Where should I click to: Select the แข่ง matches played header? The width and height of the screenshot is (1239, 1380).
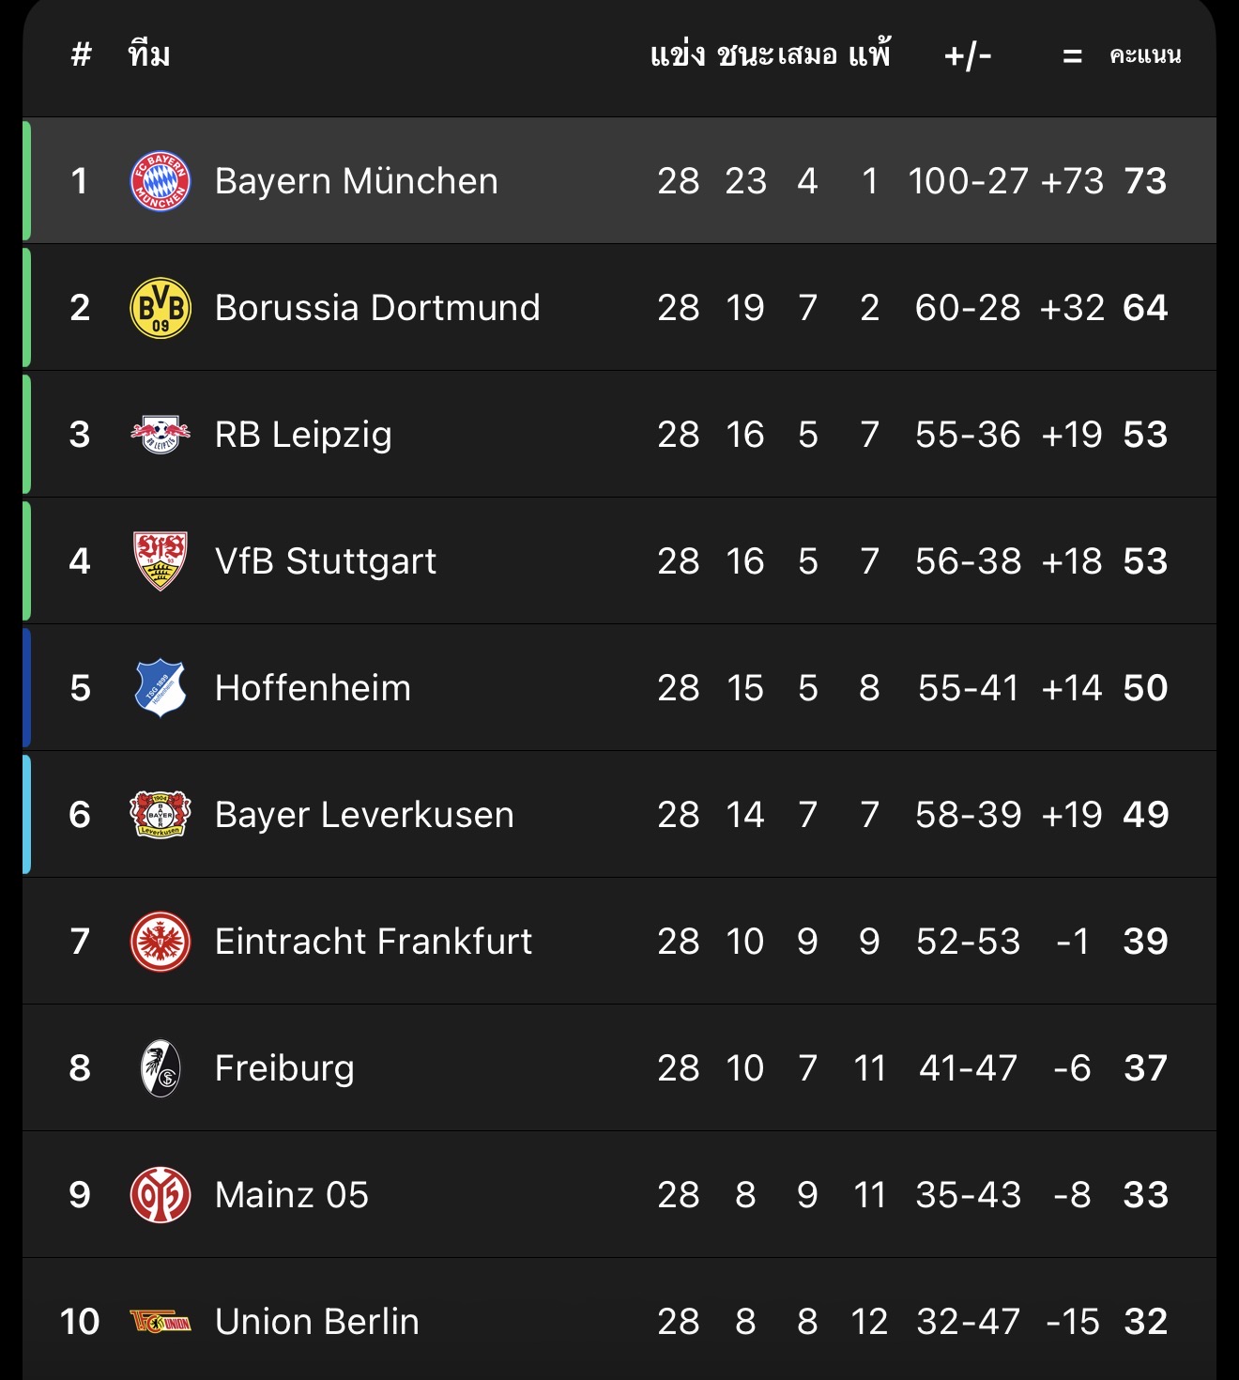pos(678,55)
